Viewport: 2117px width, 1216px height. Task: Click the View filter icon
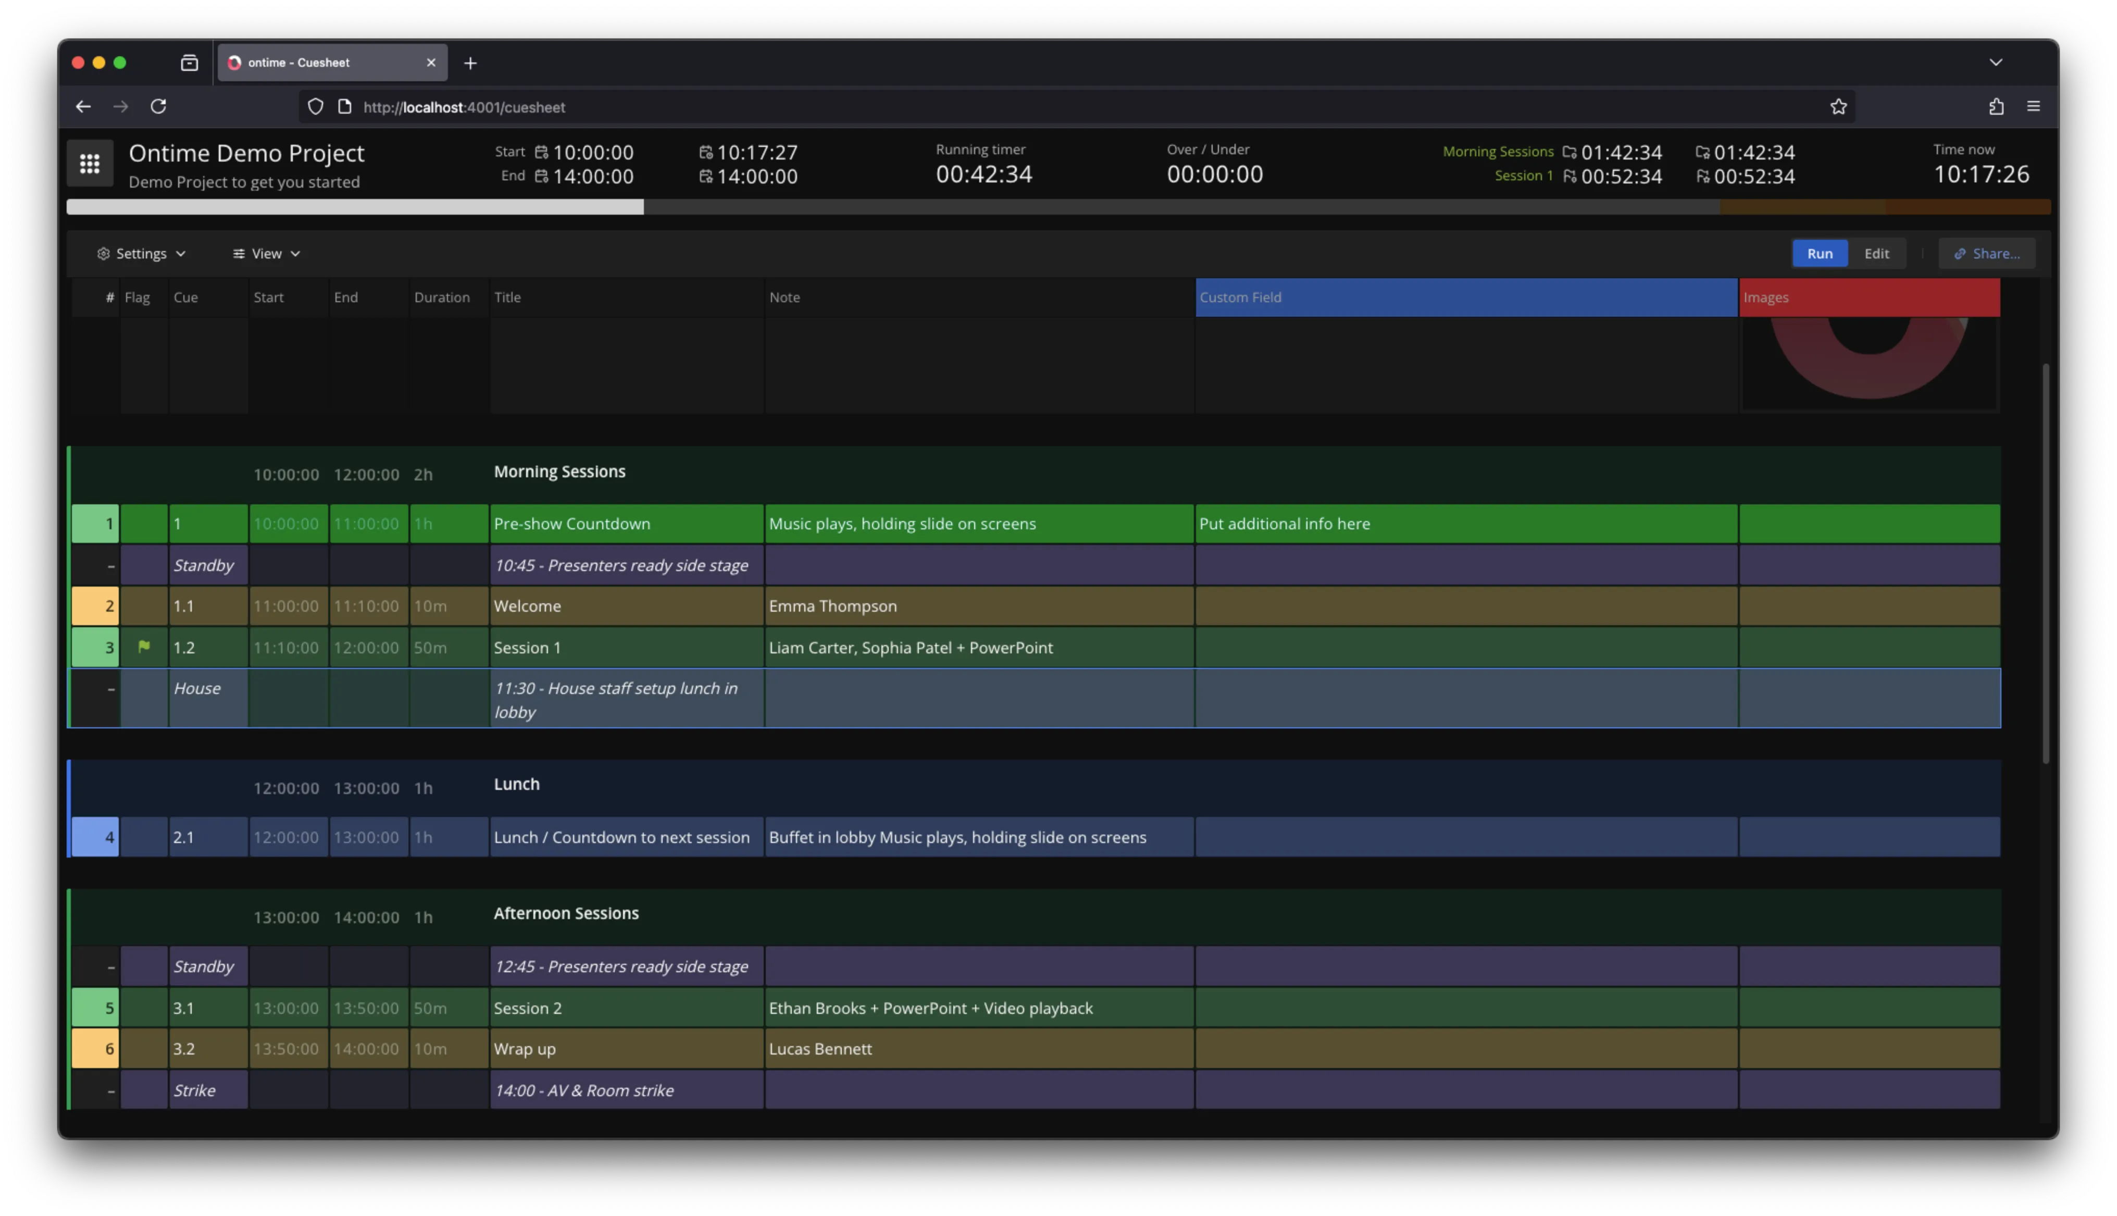click(x=238, y=253)
